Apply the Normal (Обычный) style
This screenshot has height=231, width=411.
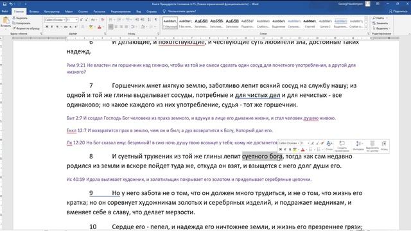pos(170,23)
